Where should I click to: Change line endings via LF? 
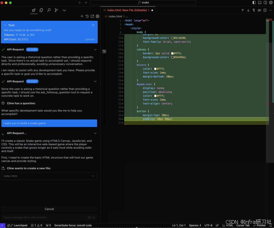[x=217, y=226]
